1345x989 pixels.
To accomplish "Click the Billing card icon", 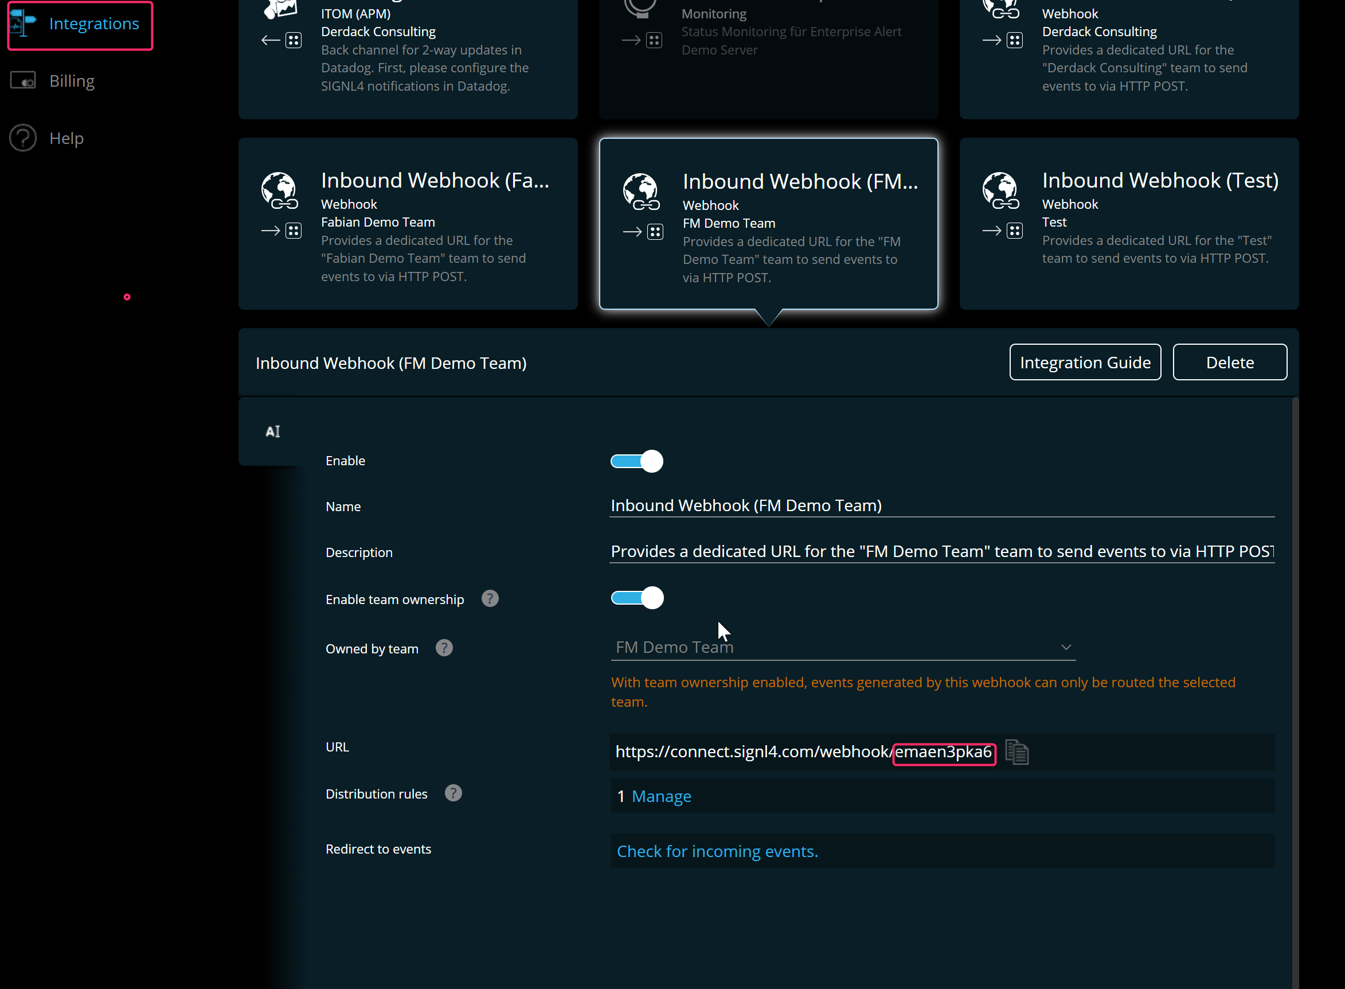I will coord(24,81).
